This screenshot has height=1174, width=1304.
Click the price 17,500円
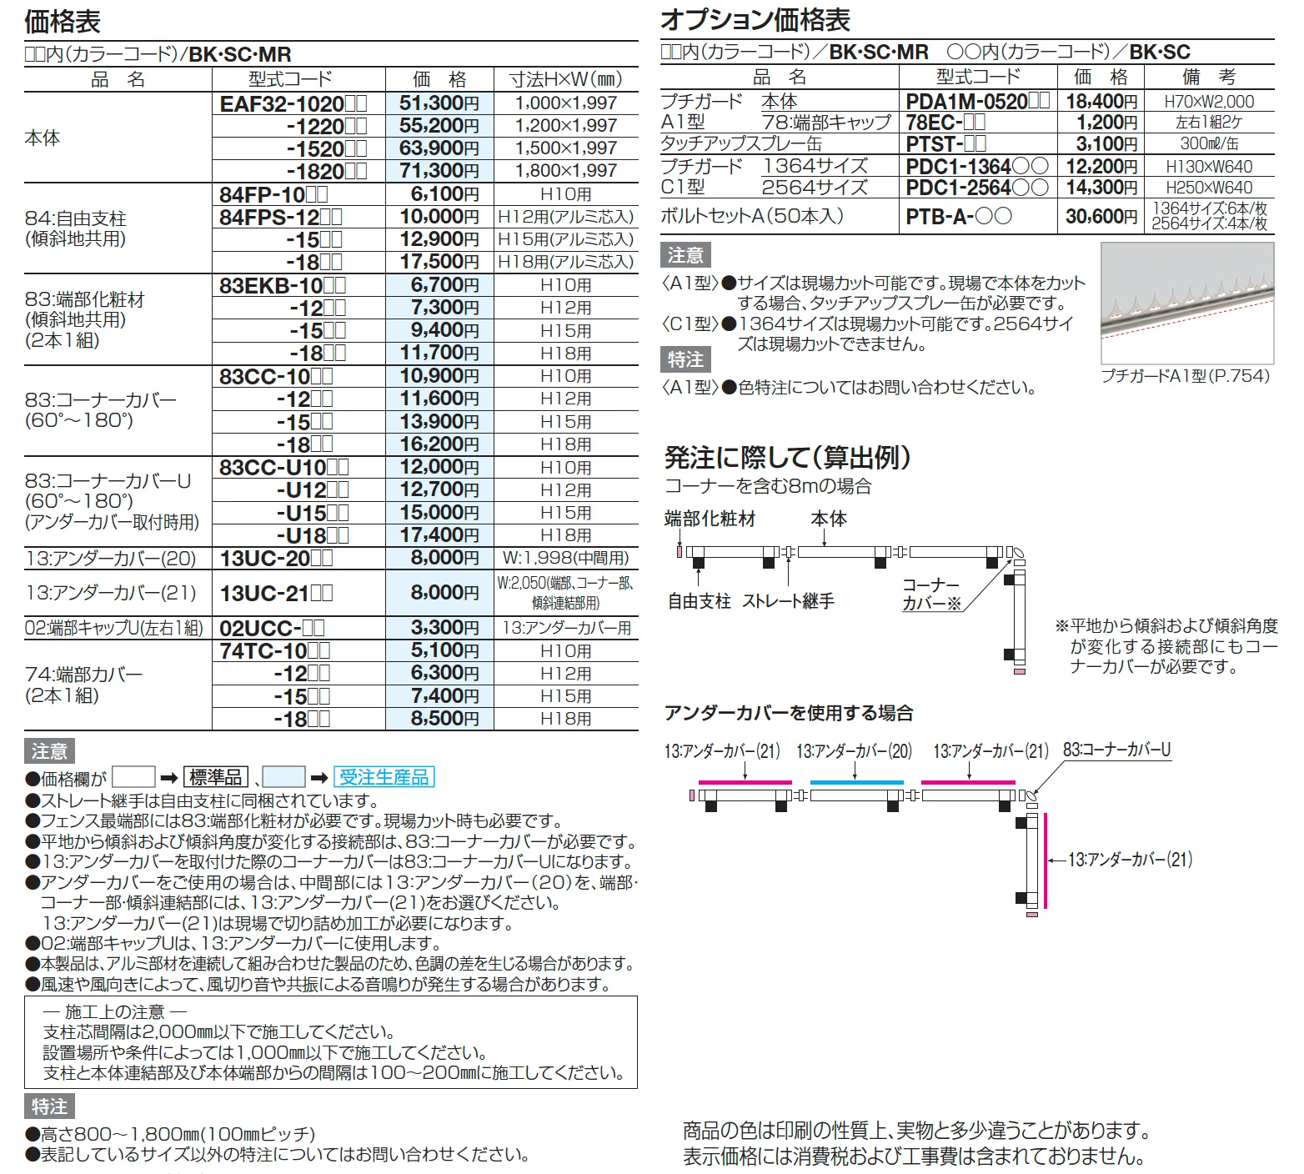439,262
